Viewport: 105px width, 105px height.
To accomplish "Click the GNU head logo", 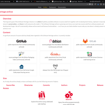I will point(55,67).
